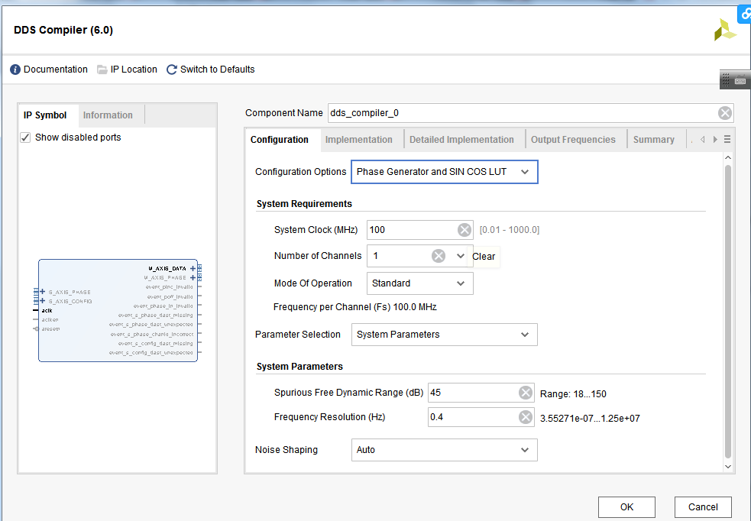Click the IP Location link
Screen dimensions: 751x521
(134, 70)
